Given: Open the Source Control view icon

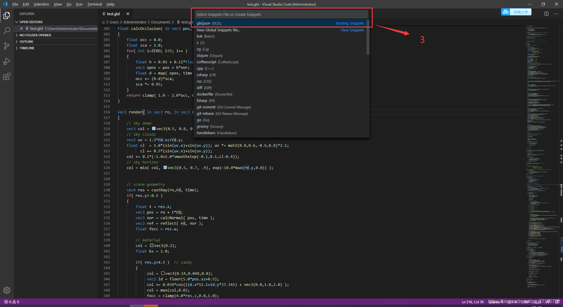Looking at the screenshot, I should pos(6,46).
